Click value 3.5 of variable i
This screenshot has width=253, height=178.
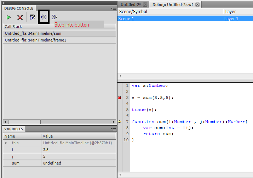[46, 150]
